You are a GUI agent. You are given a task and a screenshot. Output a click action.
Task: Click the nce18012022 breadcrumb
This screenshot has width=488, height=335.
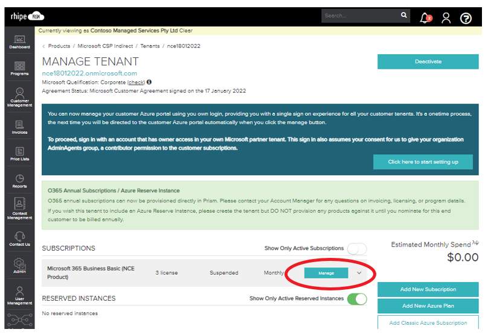[x=184, y=46]
